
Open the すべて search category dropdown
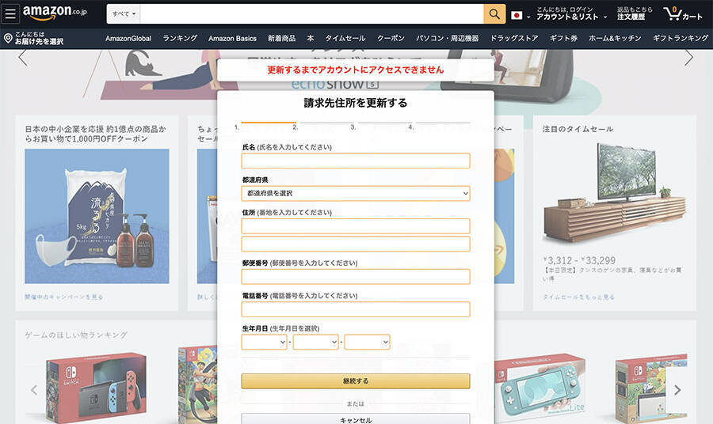point(124,14)
